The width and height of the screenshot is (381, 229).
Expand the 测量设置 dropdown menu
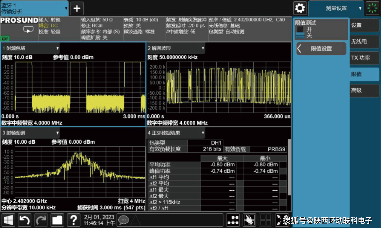click(x=360, y=9)
